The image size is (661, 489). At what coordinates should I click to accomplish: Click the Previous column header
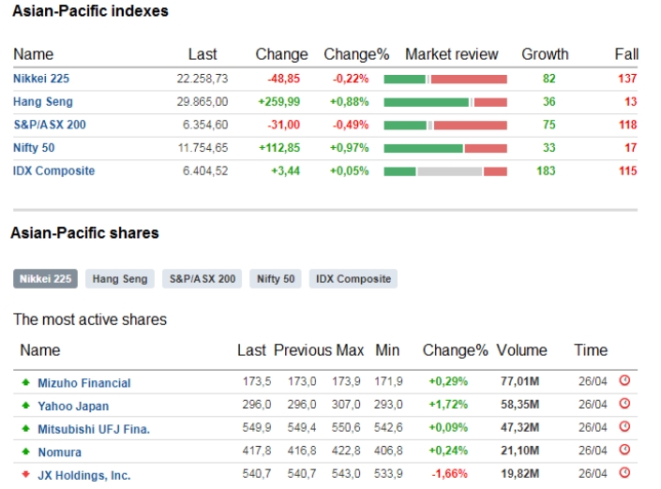[x=303, y=350]
